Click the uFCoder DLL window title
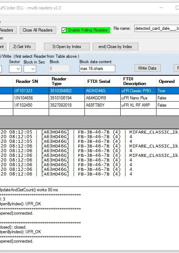This screenshot has width=179, height=253. 30,8
